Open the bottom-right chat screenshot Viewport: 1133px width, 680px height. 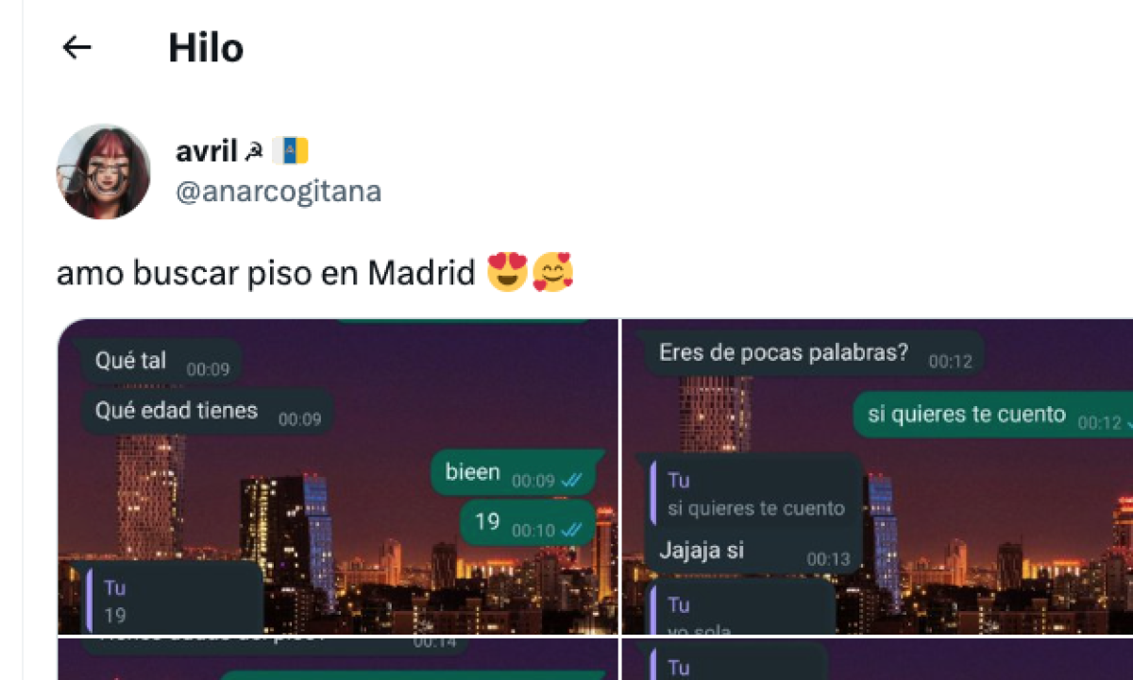[877, 659]
